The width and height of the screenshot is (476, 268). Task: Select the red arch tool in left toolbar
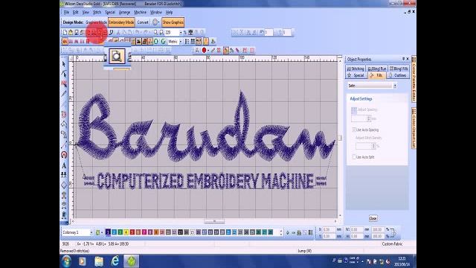(64, 155)
